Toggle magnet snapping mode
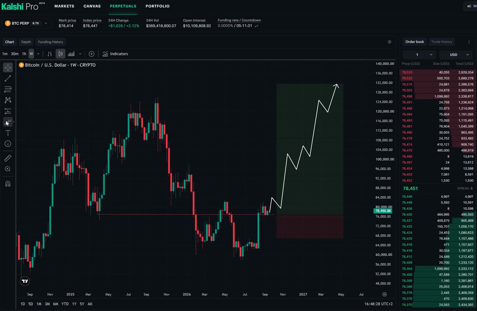Screen dimensions: 477x311 8,184
